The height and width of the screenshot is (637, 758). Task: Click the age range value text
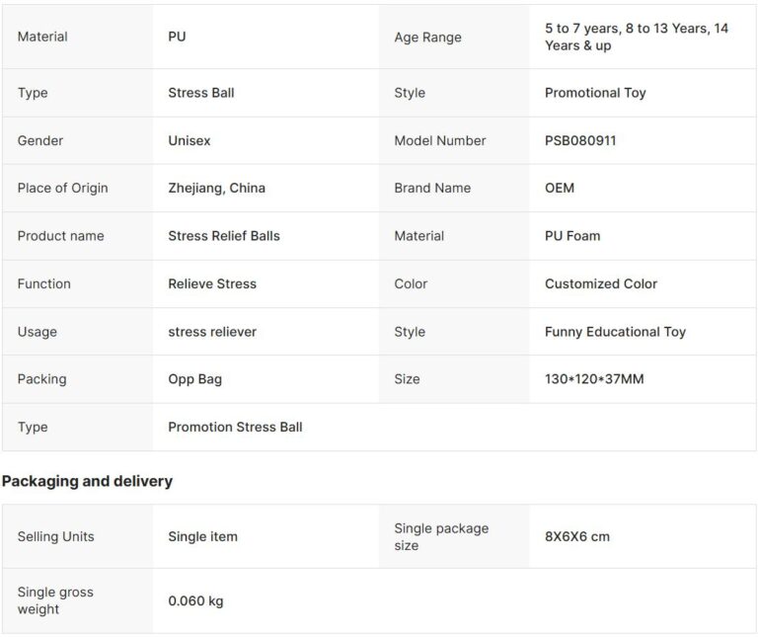(636, 37)
